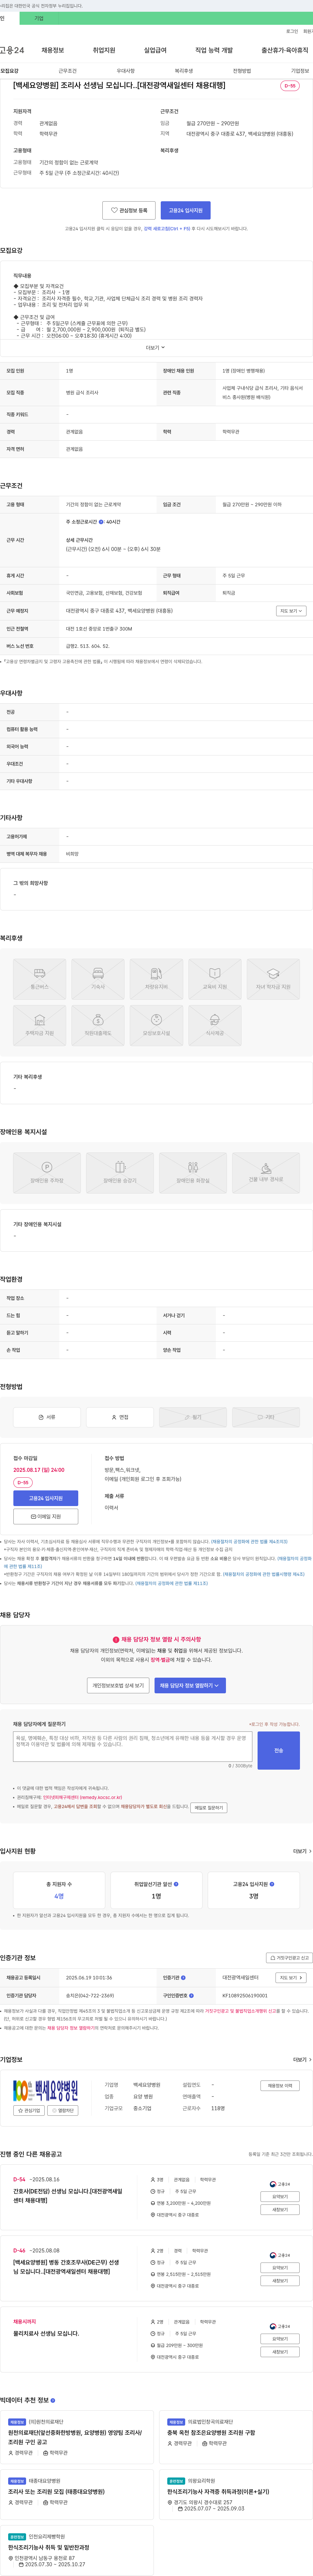Open the 취업지원 main menu
This screenshot has height=2576, width=313.
click(x=104, y=50)
